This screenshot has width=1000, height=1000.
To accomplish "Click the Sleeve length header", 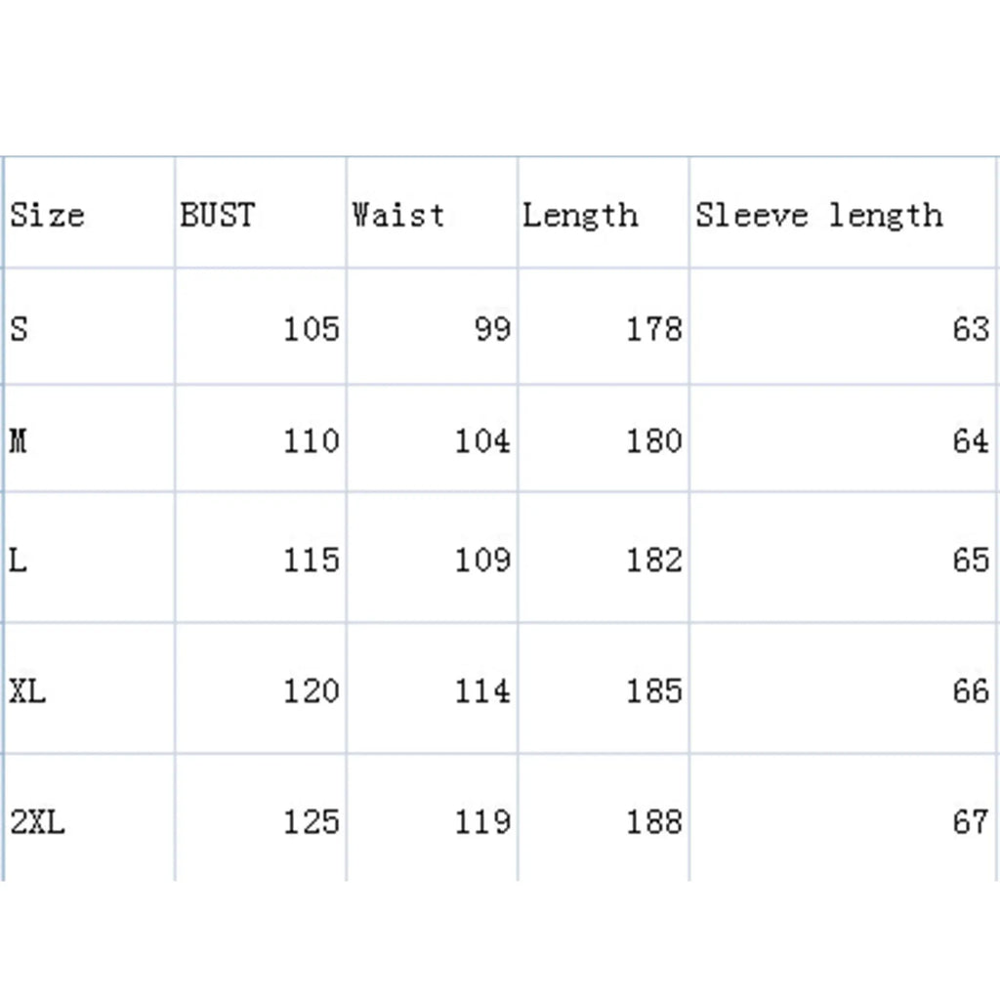I will coord(818,215).
